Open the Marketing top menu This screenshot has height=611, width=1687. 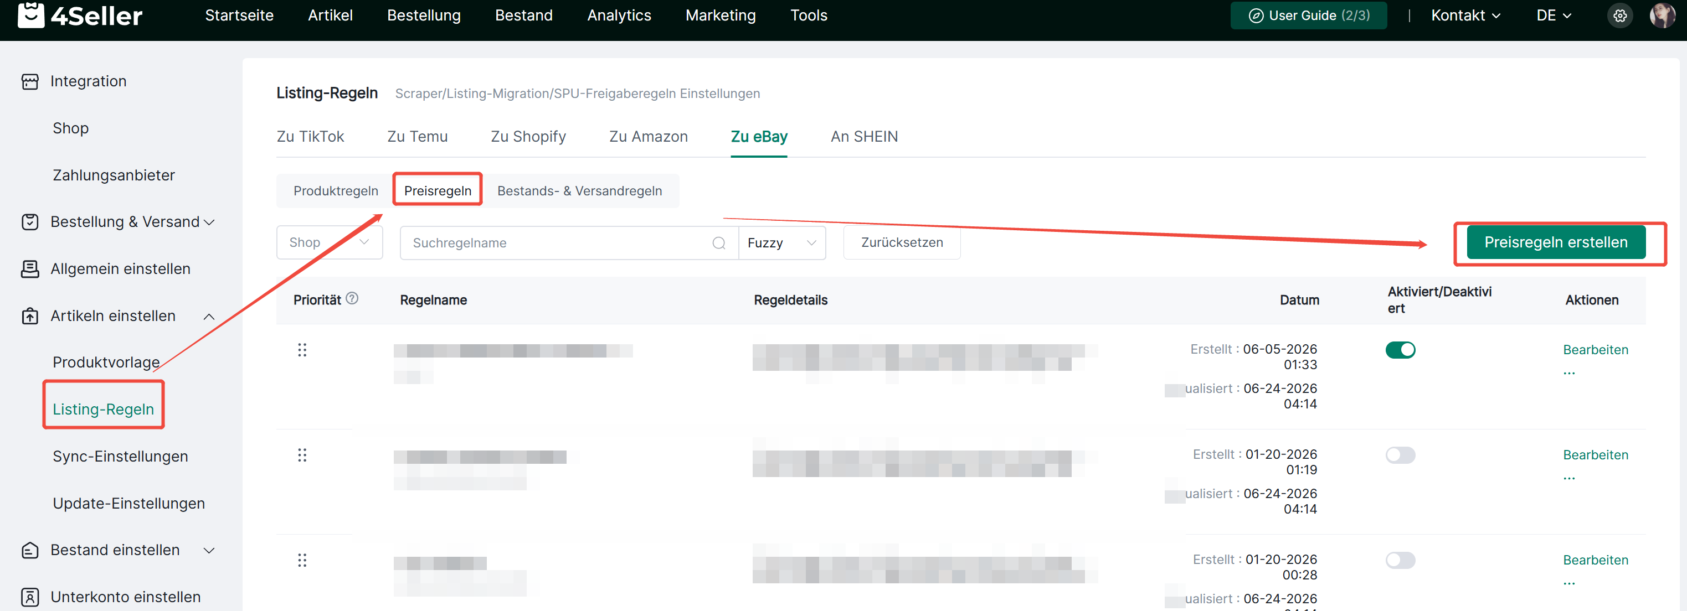(721, 15)
